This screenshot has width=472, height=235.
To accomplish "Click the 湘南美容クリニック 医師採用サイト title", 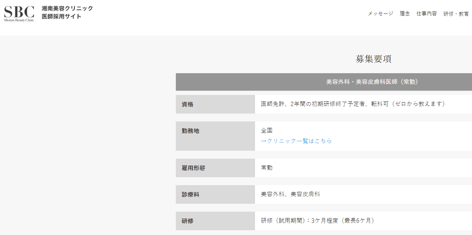I will pos(67,12).
